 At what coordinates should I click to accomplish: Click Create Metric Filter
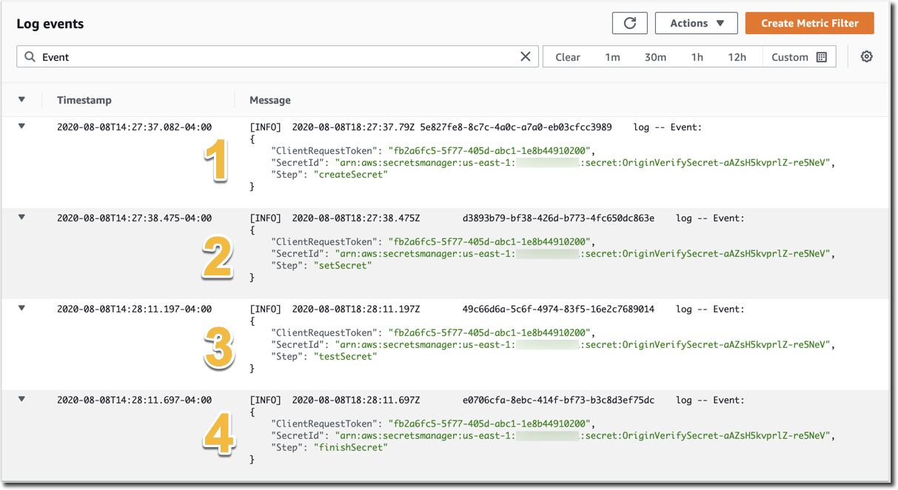point(809,23)
